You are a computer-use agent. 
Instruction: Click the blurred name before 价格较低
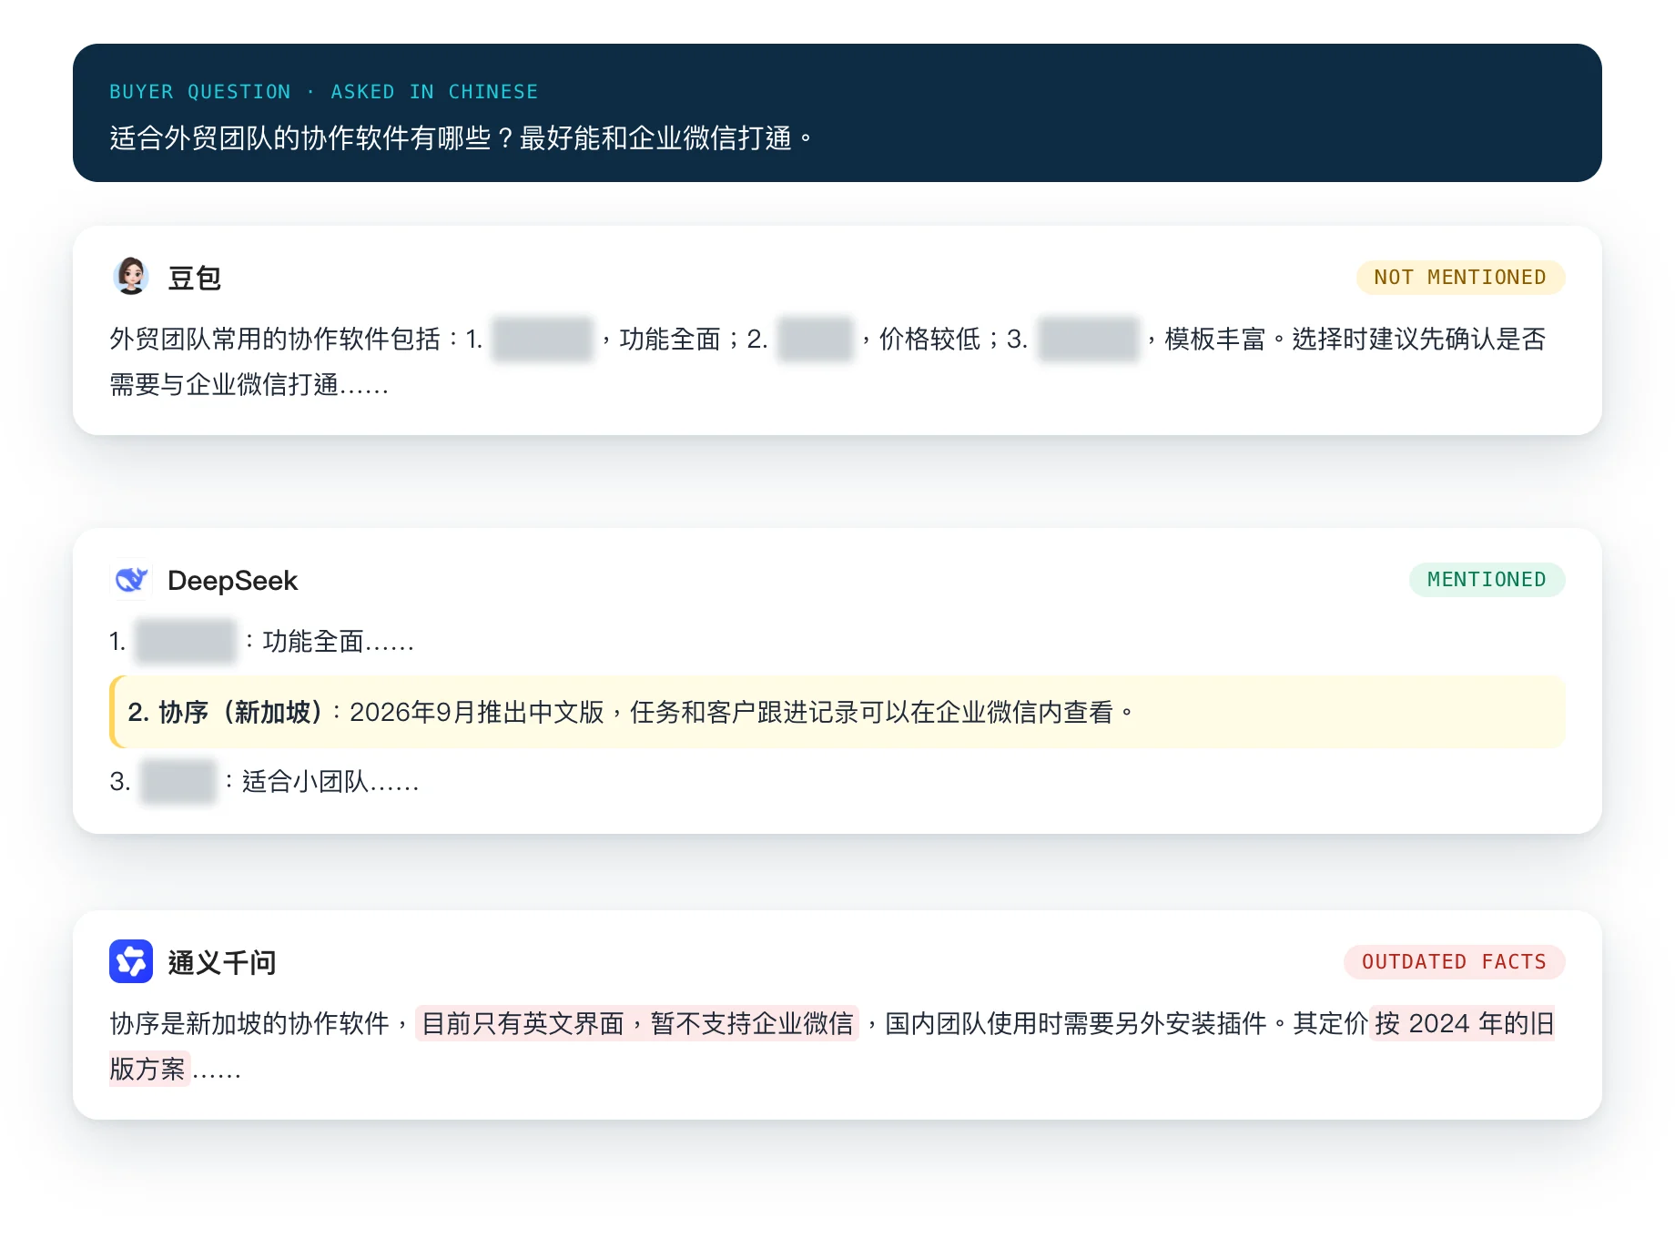[x=815, y=339]
